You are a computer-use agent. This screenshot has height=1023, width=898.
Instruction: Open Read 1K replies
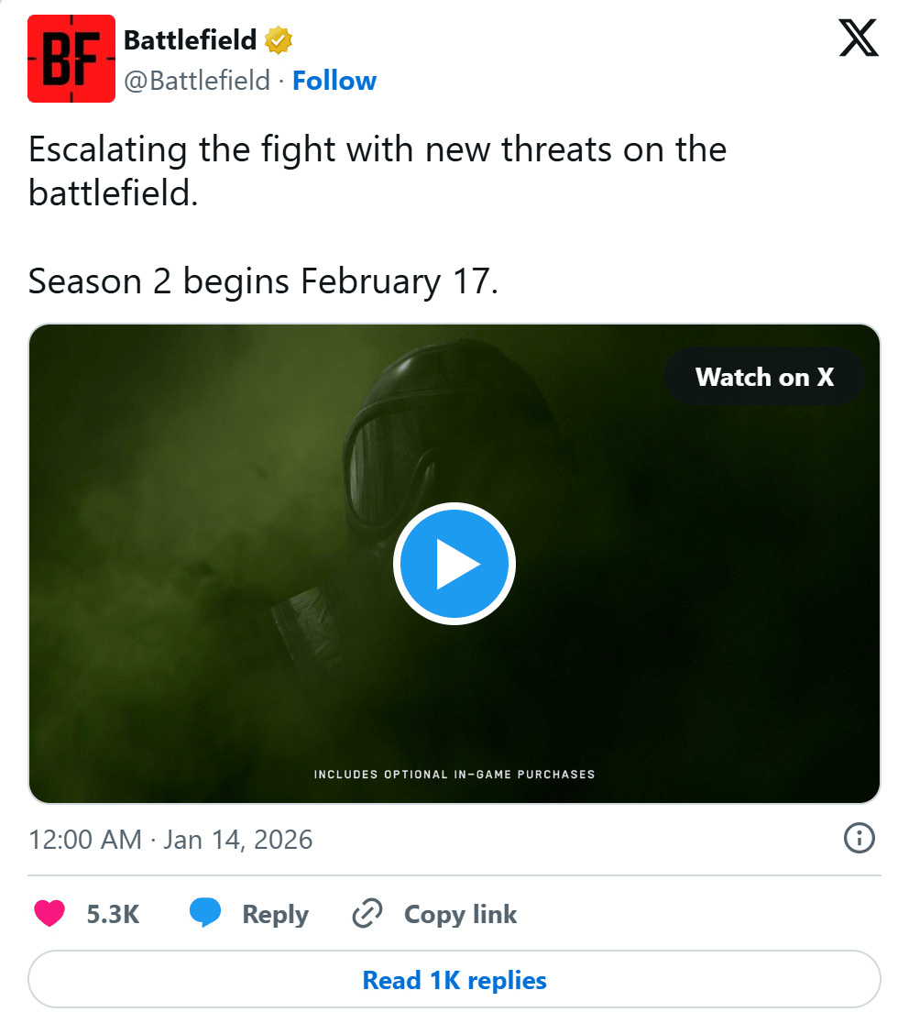coord(454,980)
